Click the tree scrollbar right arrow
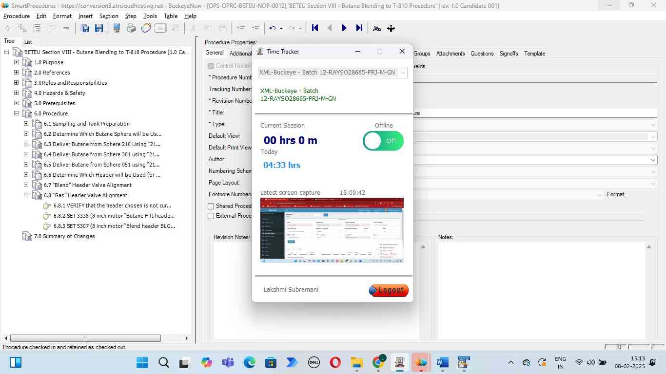 (x=186, y=338)
